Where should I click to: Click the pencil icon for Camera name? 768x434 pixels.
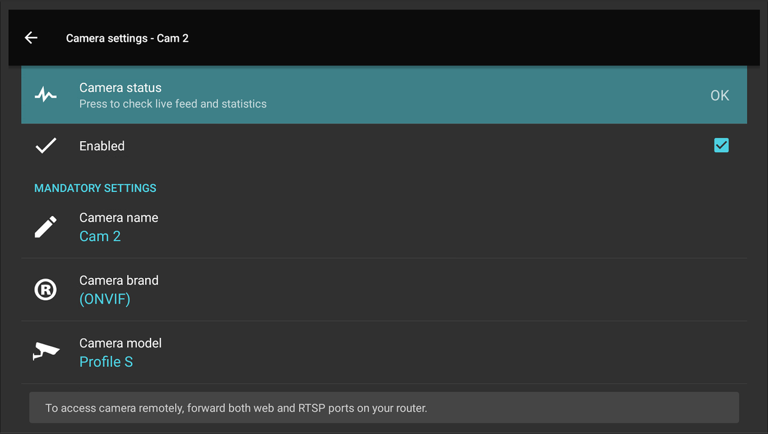[x=46, y=227]
